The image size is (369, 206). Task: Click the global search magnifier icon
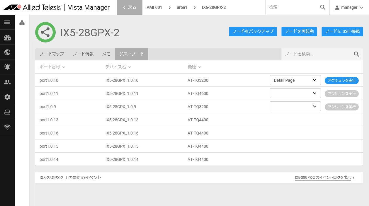click(x=323, y=7)
